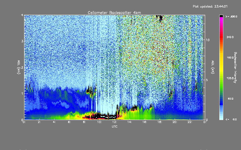The image size is (241, 150).
Task: Click the 'Backscatter Intensity' colorbar title
Action: click(235, 67)
